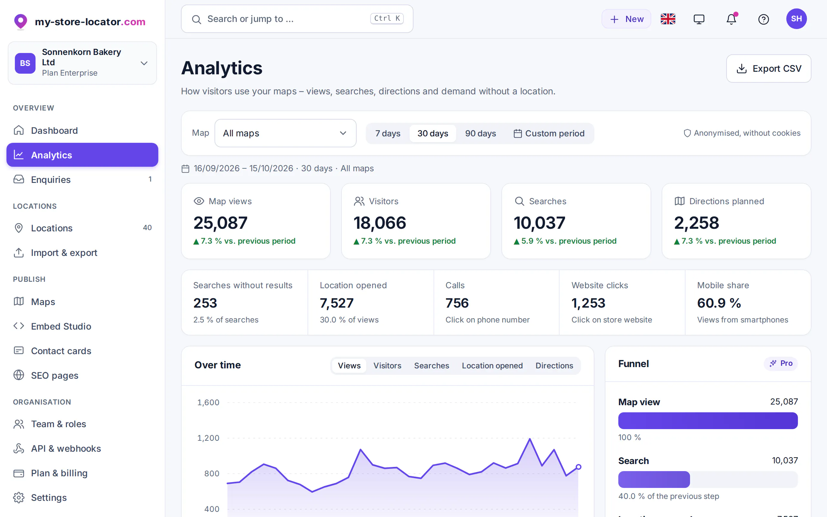Select the 90 days period

(480, 133)
